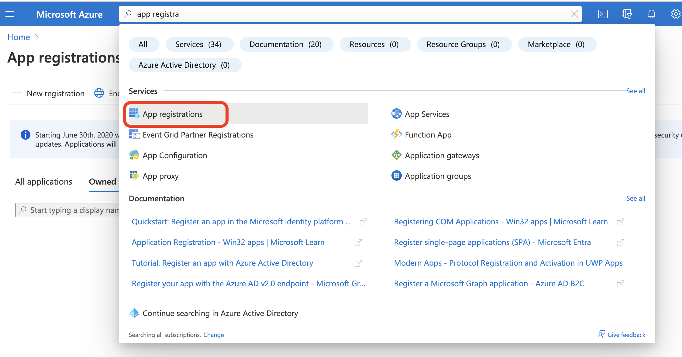Open the Cloud Shell terminal icon
Viewport: 682px width, 357px height.
click(603, 14)
